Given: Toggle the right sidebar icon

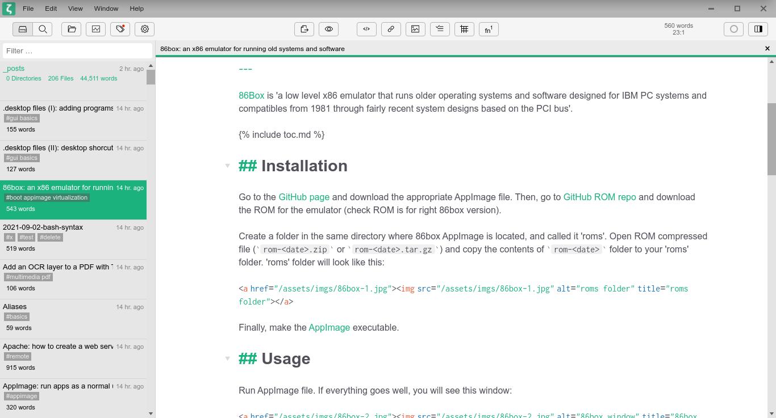Looking at the screenshot, I should click(758, 29).
